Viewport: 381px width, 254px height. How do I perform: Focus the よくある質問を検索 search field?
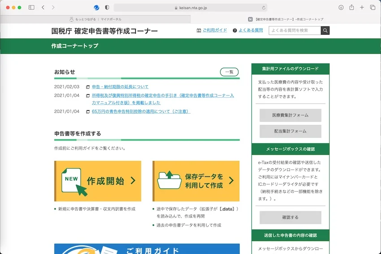coord(295,31)
